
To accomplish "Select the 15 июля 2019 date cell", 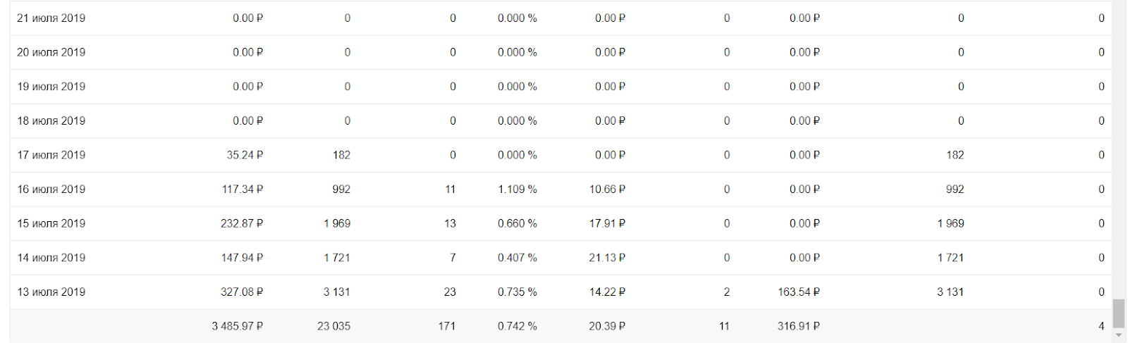I will 51,223.
